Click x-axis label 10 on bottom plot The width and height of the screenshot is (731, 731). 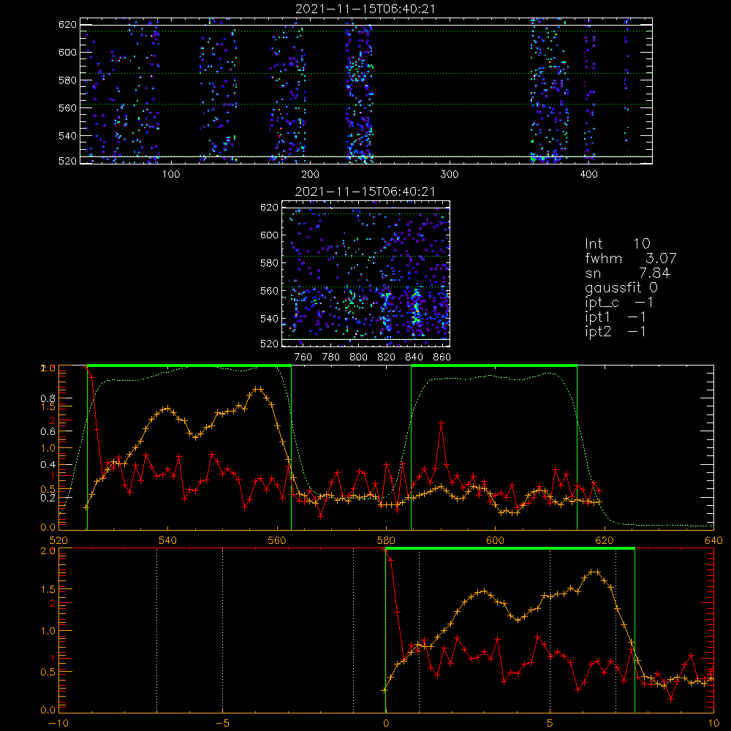tap(713, 724)
